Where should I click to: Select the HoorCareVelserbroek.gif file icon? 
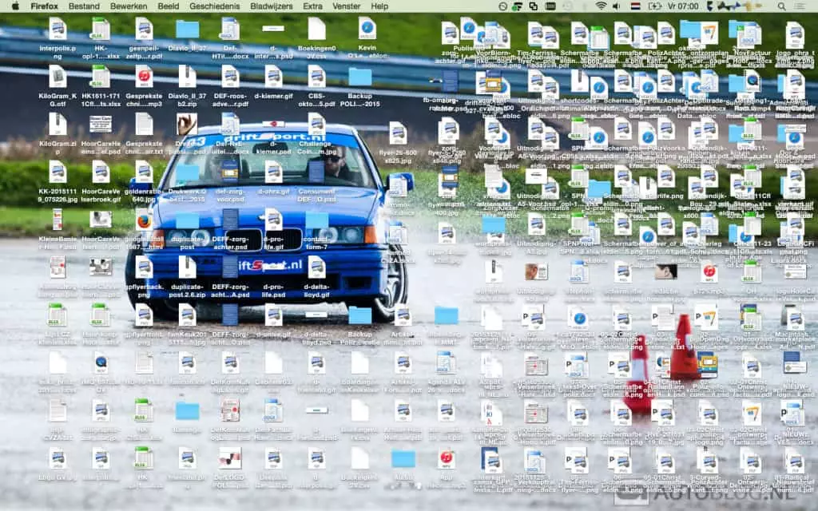[x=101, y=172]
